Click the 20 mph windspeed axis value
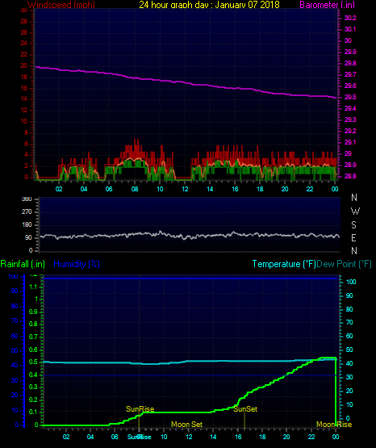The height and width of the screenshot is (448, 376). (x=24, y=65)
